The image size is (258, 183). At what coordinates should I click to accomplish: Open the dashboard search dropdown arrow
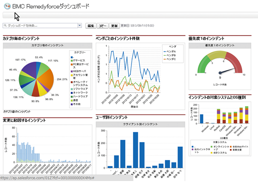(x=80, y=25)
